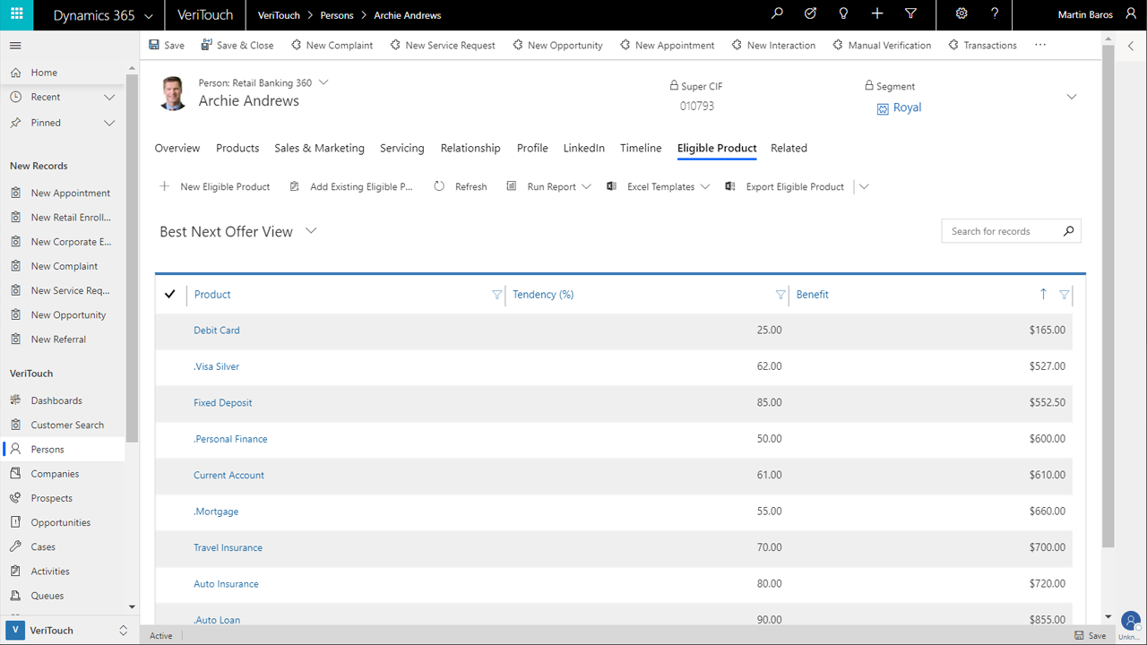Expand the Best Next Offer View selector
The height and width of the screenshot is (645, 1147).
point(311,231)
